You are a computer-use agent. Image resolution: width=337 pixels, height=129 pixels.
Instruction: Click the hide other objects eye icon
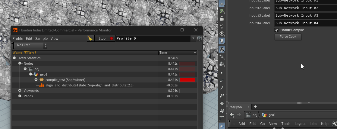point(222,56)
